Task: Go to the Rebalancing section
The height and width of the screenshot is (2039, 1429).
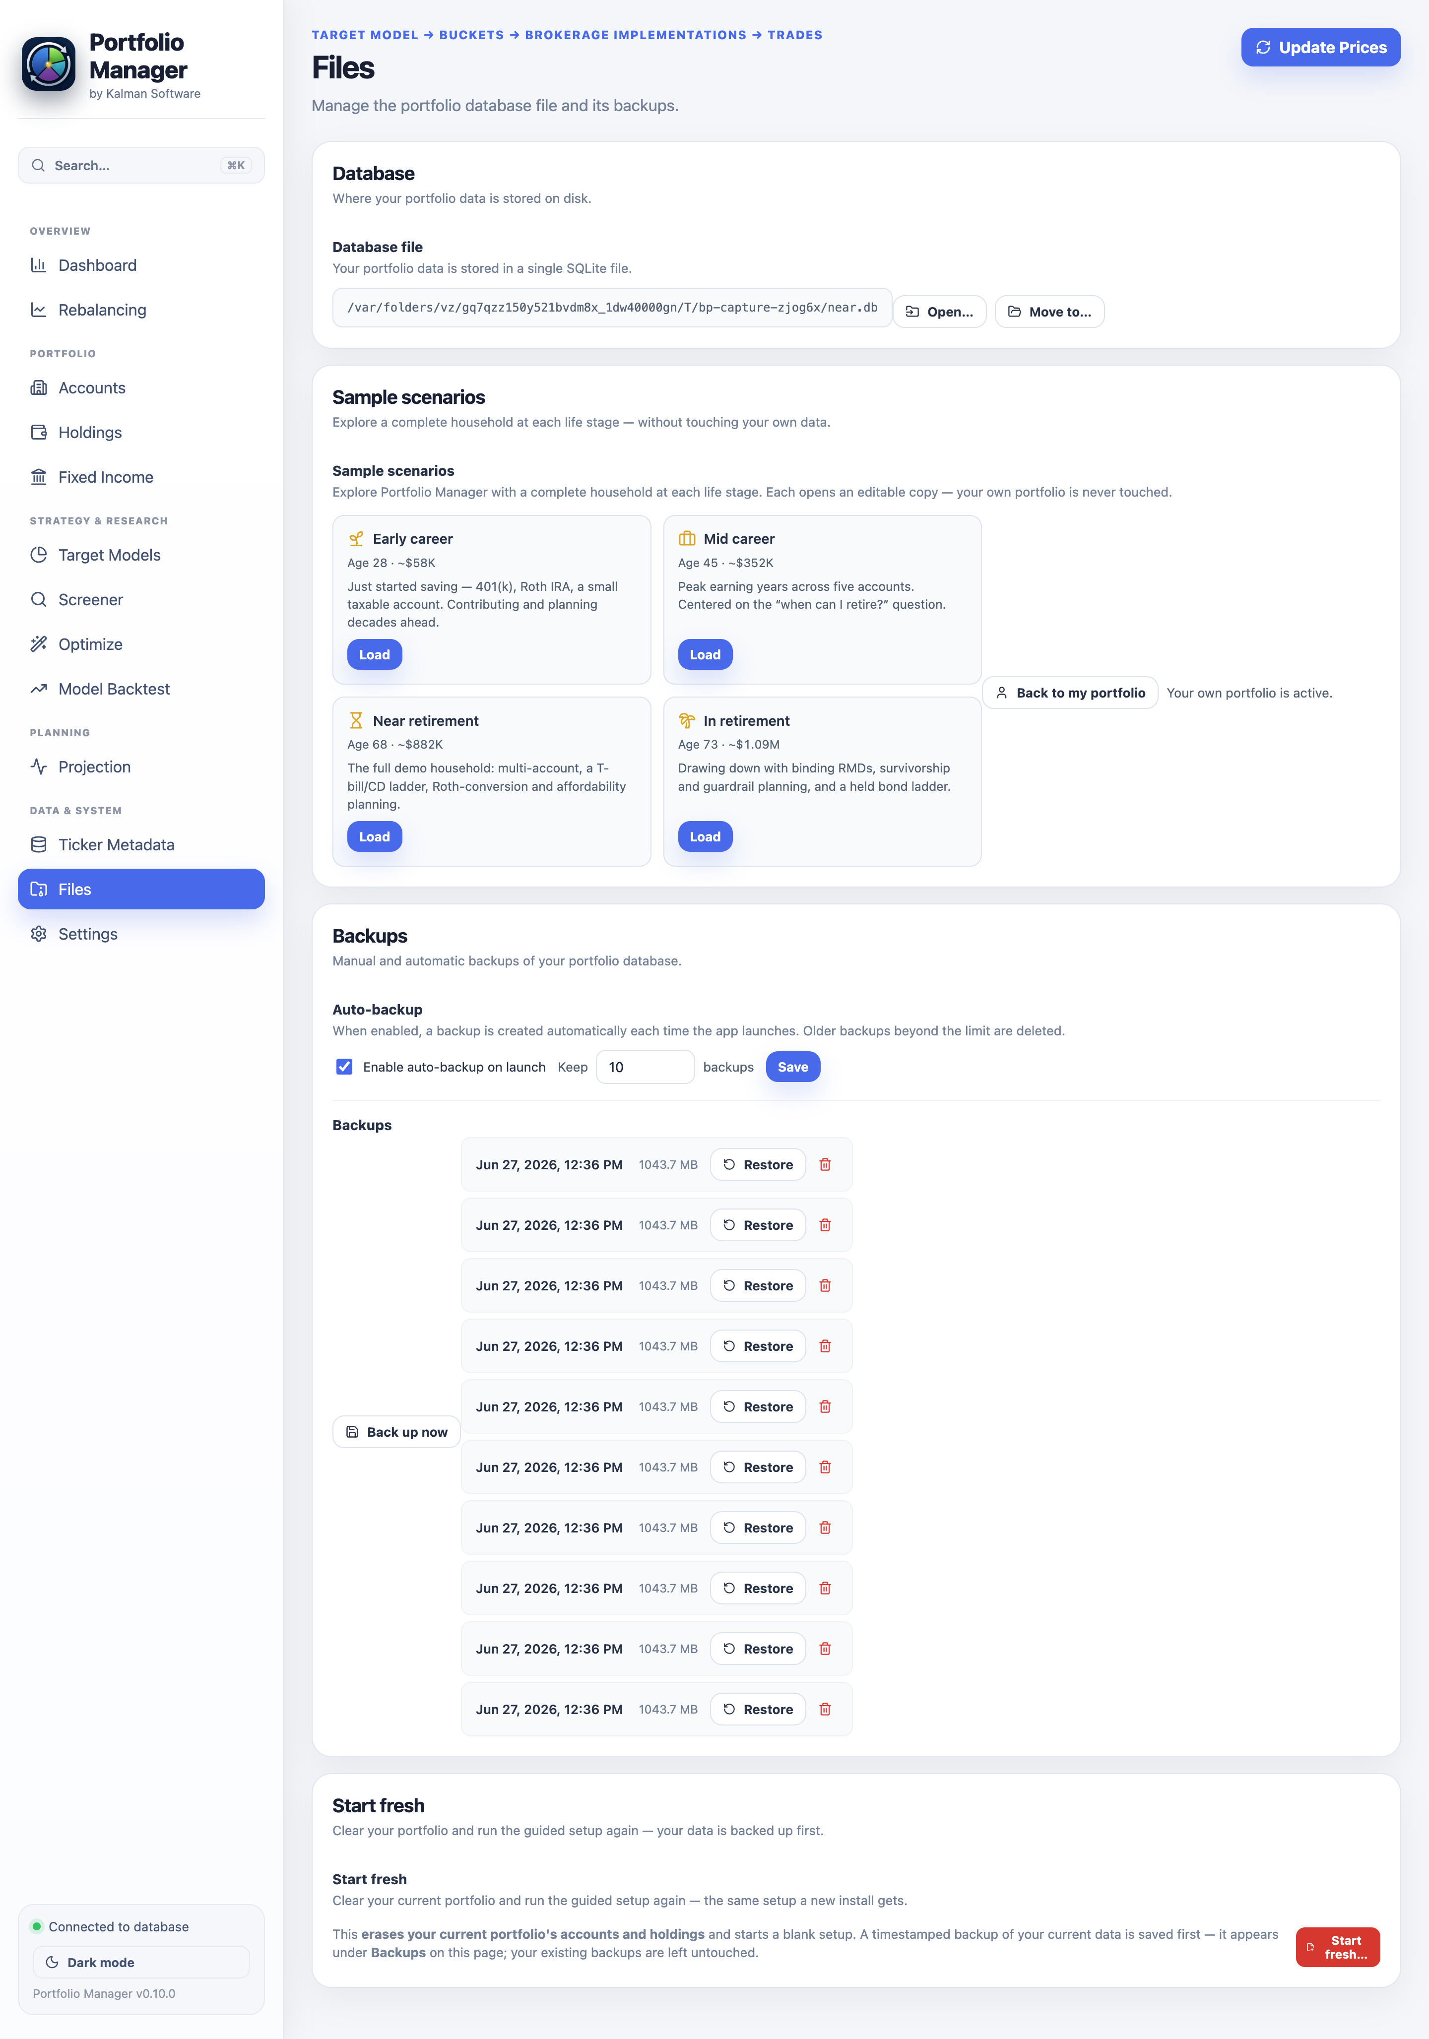Action: click(141, 310)
